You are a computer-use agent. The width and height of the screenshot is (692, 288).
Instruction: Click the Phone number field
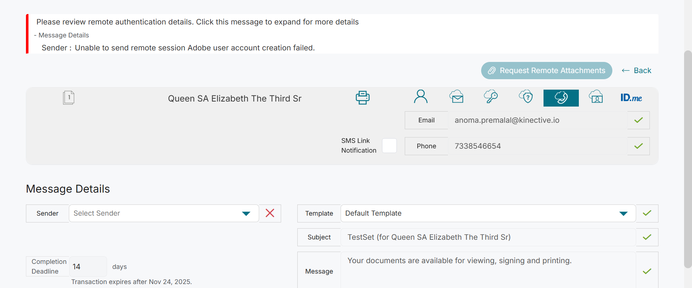(x=537, y=146)
